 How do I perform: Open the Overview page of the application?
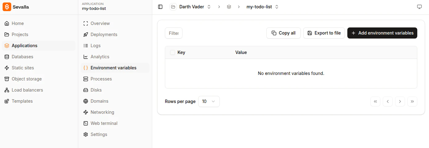(115, 23)
